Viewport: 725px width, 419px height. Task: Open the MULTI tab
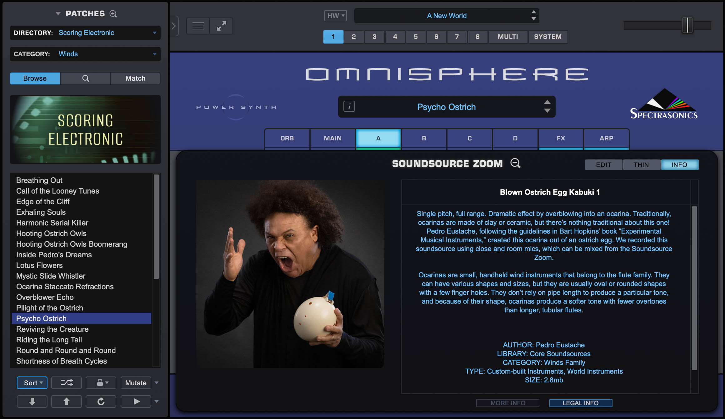click(507, 37)
